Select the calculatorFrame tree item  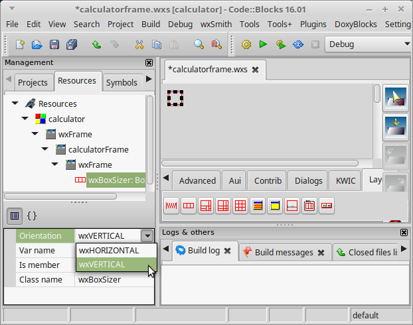98,149
